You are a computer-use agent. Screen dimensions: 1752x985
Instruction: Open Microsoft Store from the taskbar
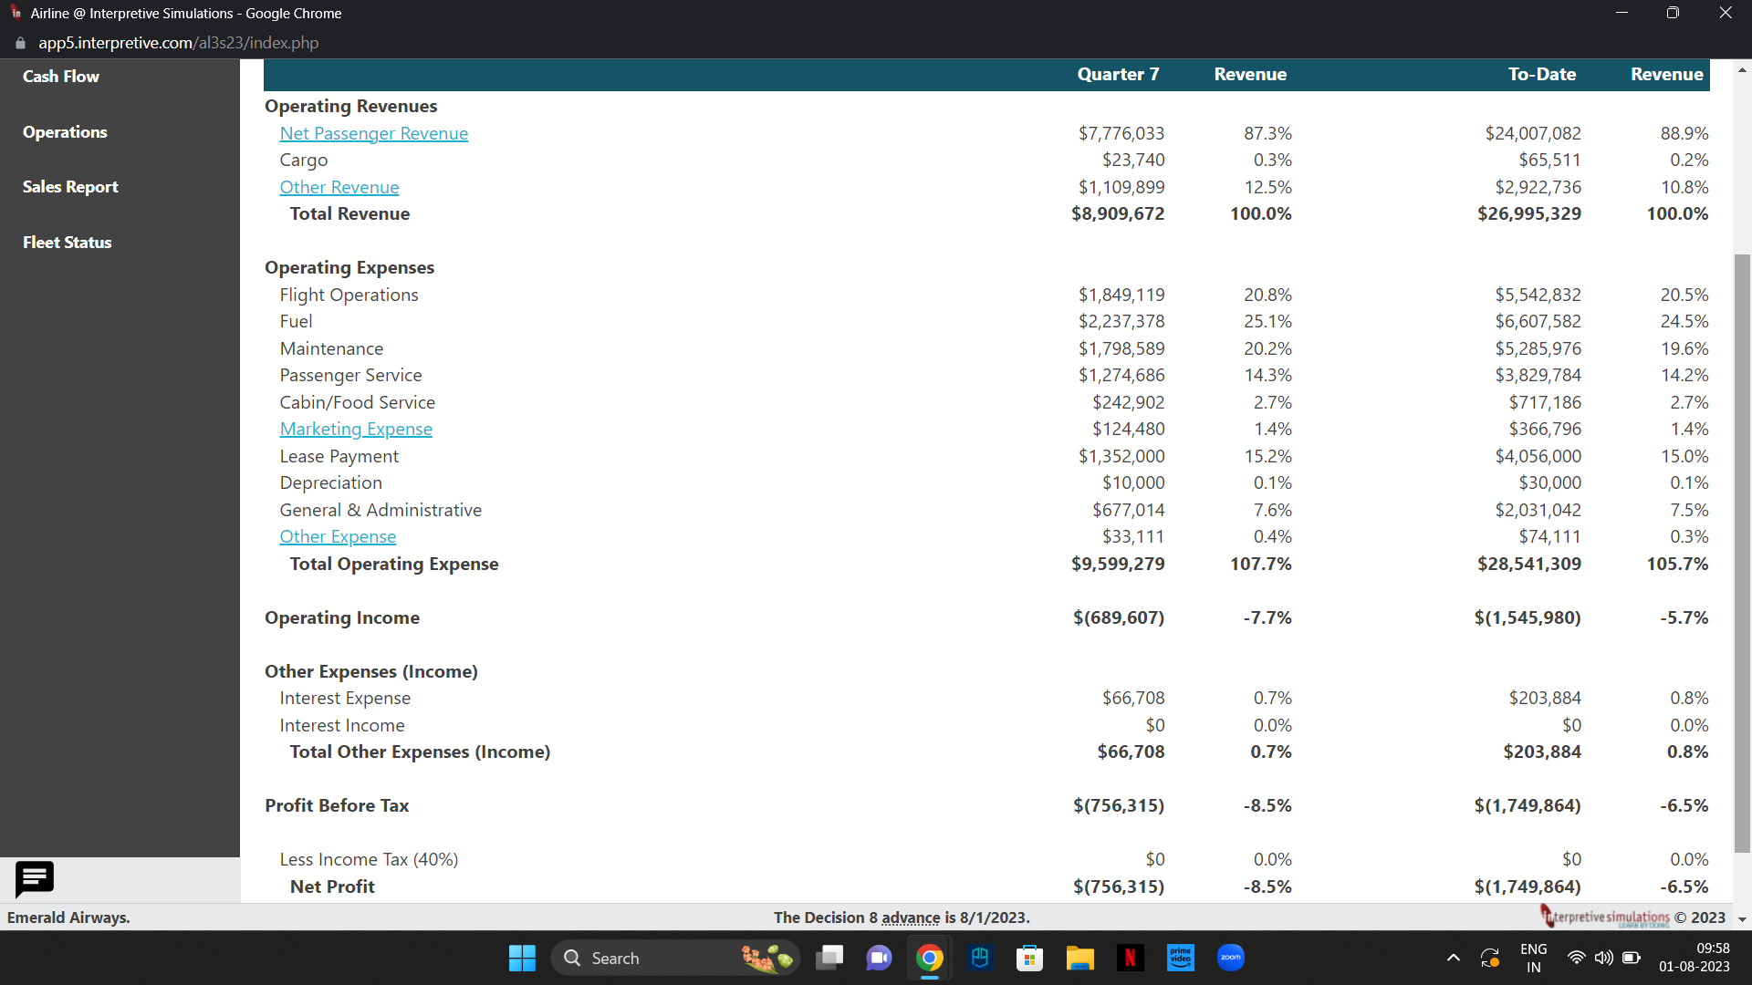point(1029,958)
